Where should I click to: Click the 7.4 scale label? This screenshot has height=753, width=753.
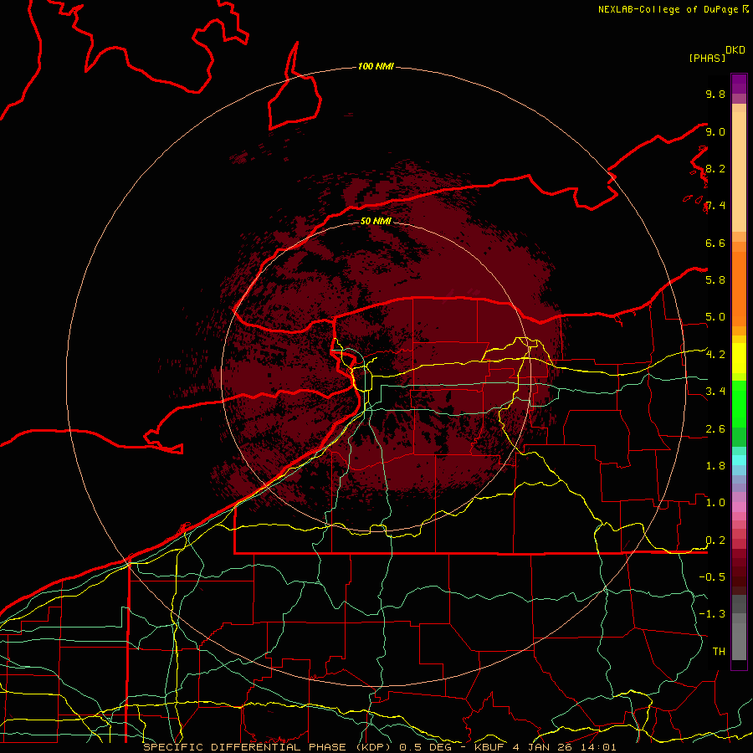click(x=715, y=206)
